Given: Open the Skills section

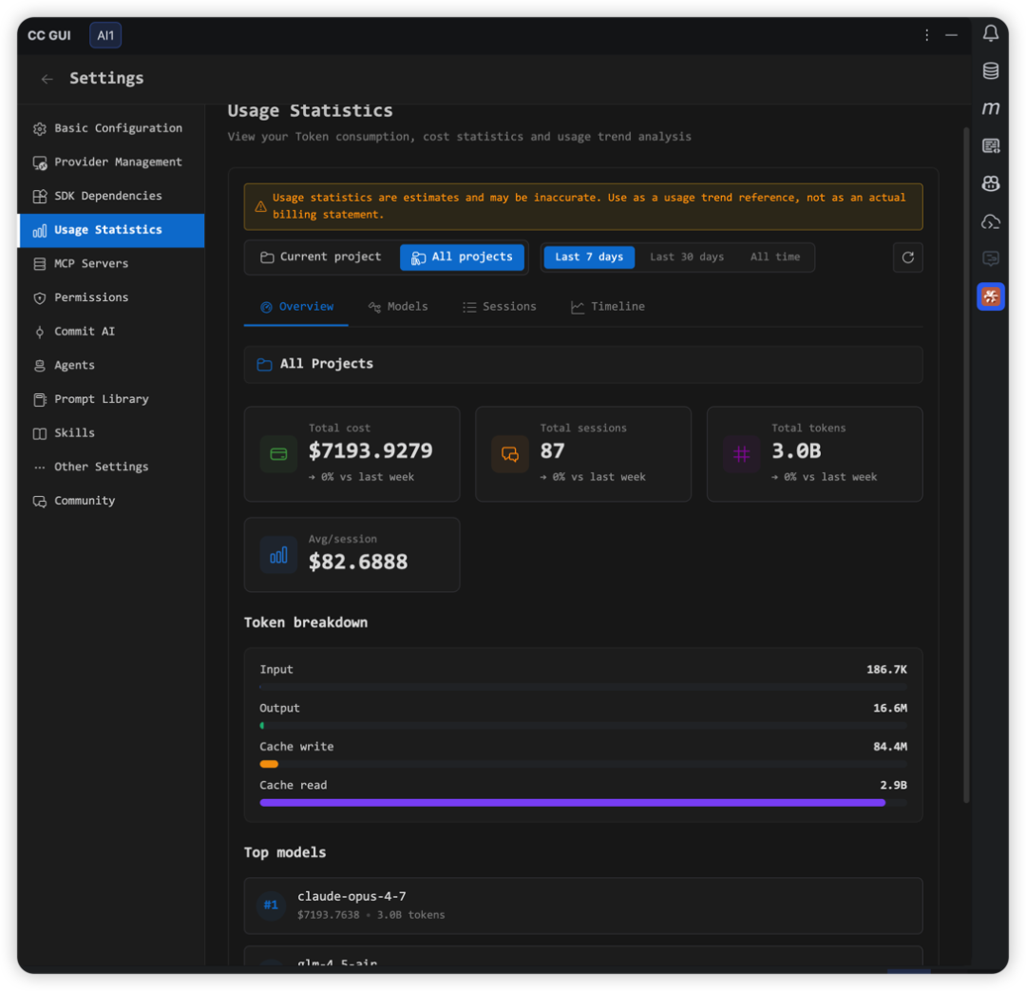Looking at the screenshot, I should pyautogui.click(x=111, y=433).
